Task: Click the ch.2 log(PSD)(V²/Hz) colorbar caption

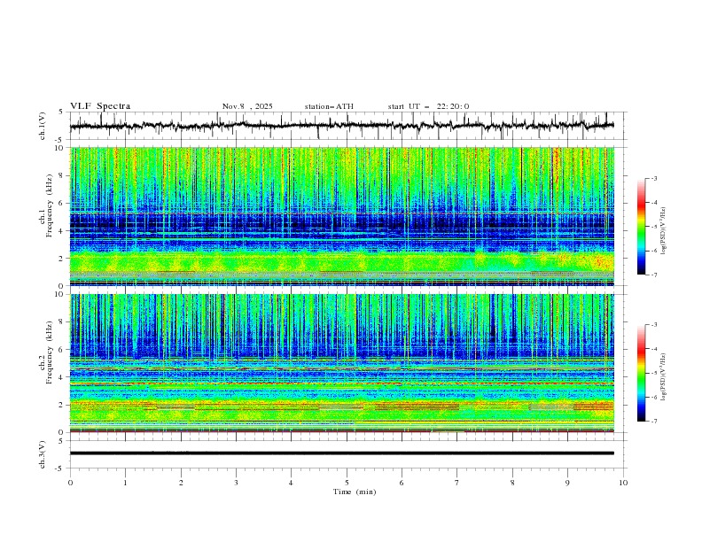Action: [663, 377]
